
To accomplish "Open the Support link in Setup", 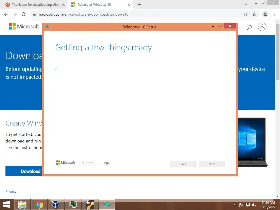I will [88, 163].
